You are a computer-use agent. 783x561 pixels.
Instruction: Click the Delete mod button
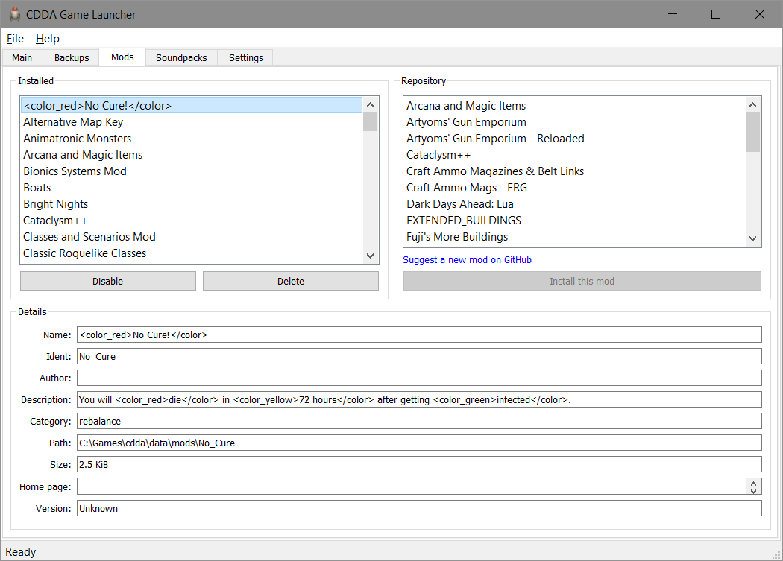[291, 281]
